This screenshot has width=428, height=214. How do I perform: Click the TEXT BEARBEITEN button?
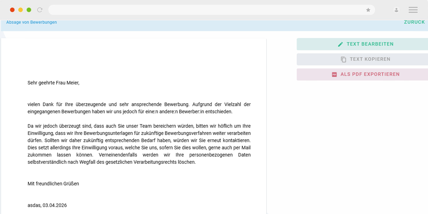point(362,44)
